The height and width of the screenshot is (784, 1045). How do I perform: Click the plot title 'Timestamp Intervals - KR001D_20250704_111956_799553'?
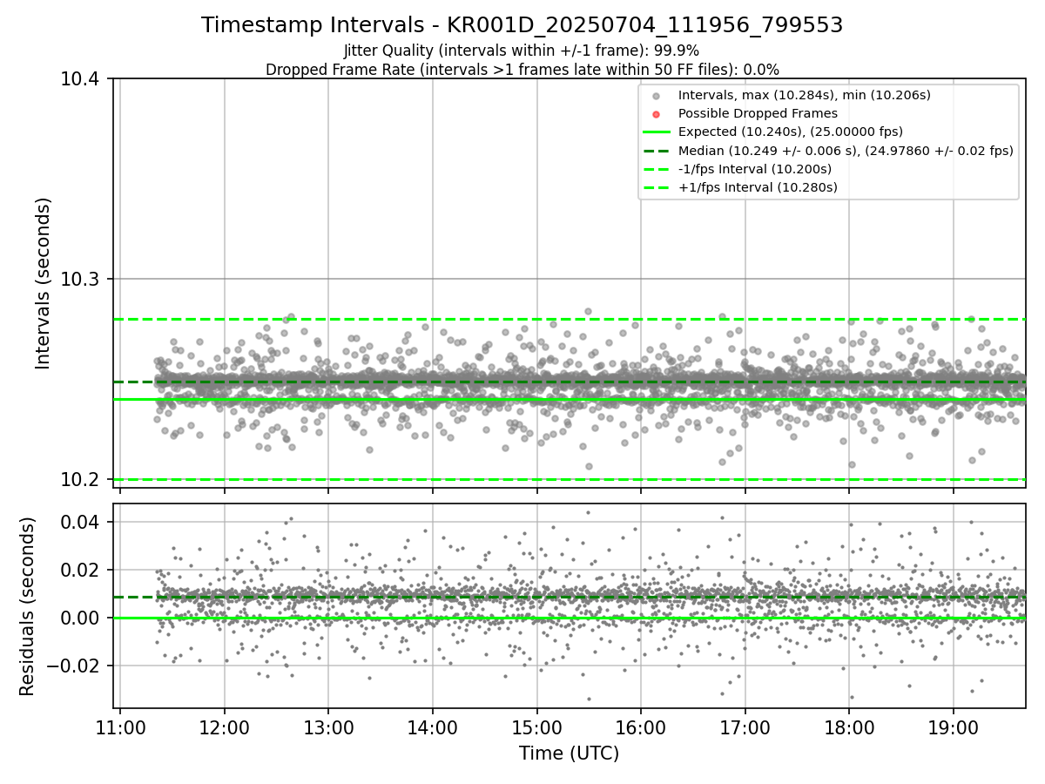coord(522,25)
